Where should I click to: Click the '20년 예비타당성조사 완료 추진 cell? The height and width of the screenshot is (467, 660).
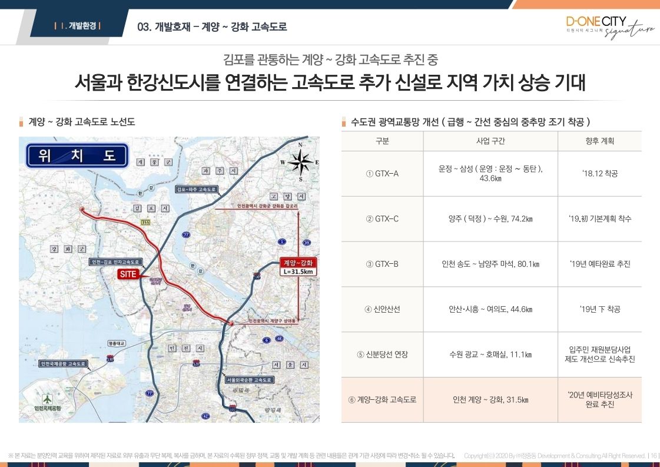(x=599, y=400)
